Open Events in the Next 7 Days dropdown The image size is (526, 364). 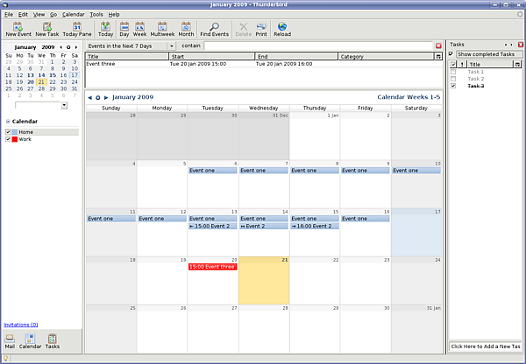(x=130, y=45)
